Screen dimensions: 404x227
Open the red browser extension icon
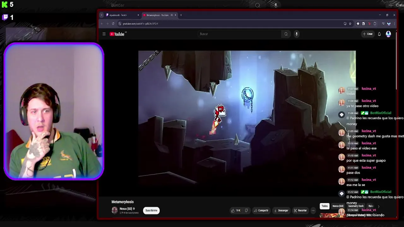(x=369, y=24)
